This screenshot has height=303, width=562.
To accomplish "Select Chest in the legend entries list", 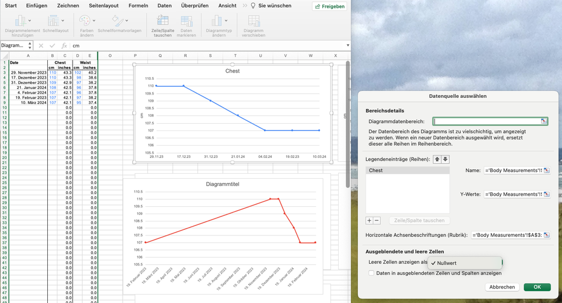I will tap(407, 170).
